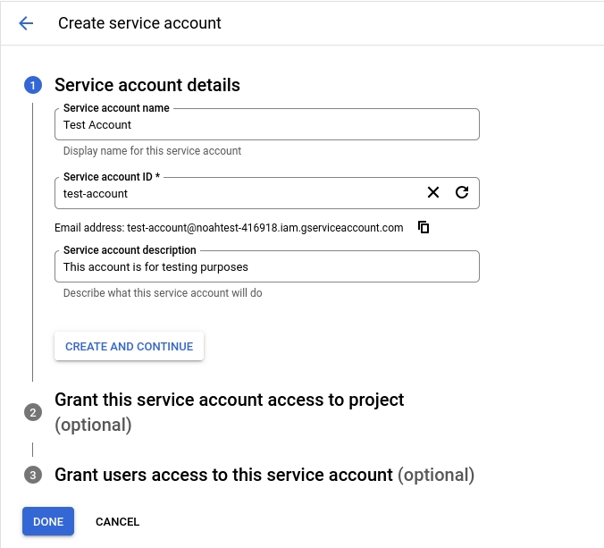
Task: Click the 'Describe what this service account will do' hint
Action: tap(163, 293)
